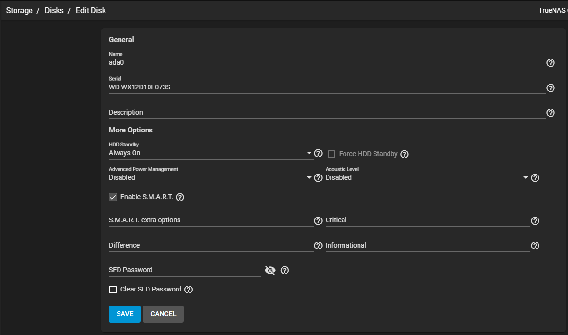The height and width of the screenshot is (335, 568).
Task: Check the Clear SED Password checkbox
Action: point(113,290)
